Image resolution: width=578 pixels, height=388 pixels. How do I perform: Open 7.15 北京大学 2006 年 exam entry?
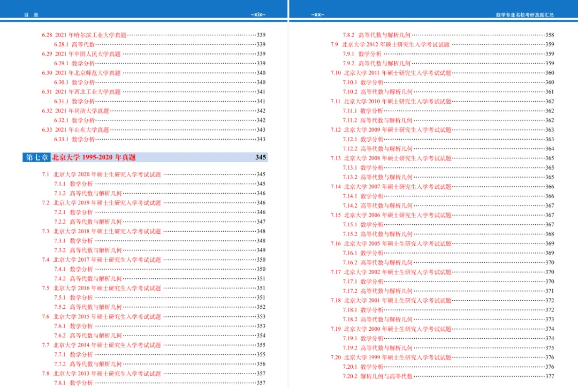click(x=443, y=215)
